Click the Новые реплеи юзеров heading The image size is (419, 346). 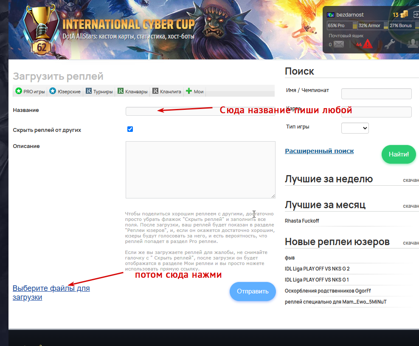337,242
